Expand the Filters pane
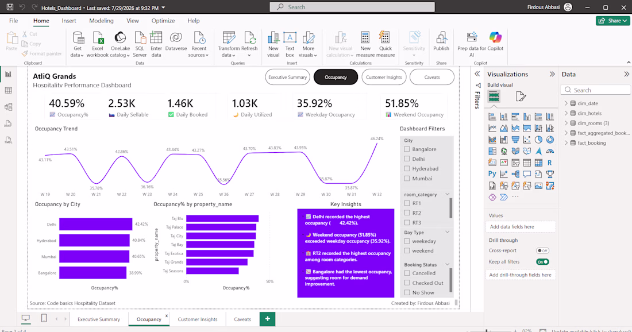 [477, 74]
